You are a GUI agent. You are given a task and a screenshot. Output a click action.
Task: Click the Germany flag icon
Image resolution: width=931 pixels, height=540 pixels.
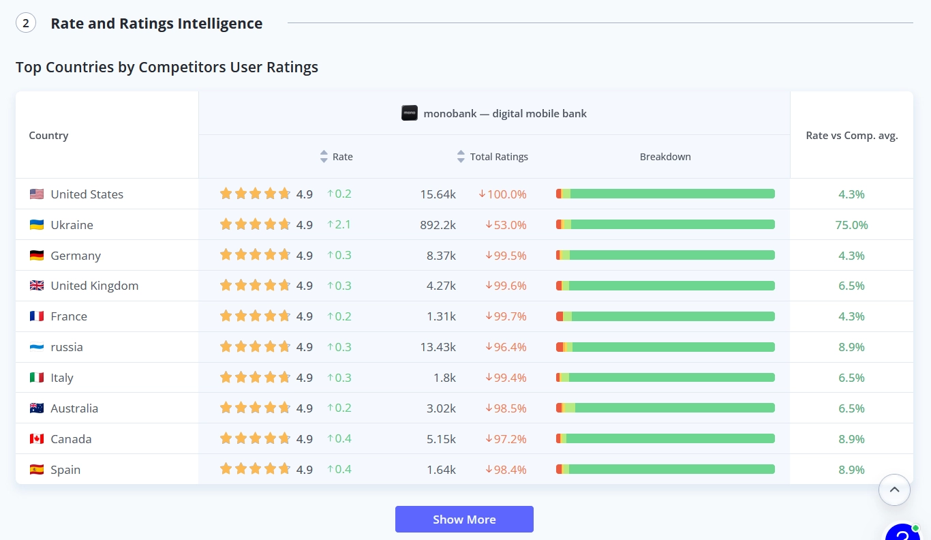point(37,256)
